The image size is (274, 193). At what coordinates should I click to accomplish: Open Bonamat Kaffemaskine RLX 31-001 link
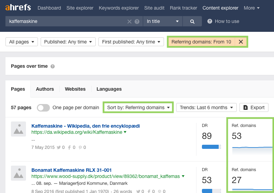71,170
